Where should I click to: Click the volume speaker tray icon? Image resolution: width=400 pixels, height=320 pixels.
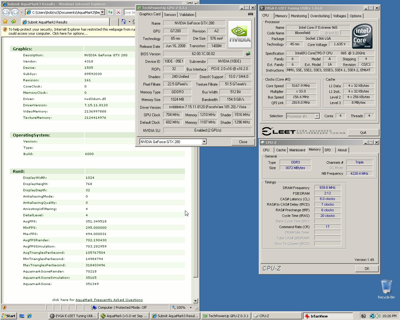tap(378, 316)
